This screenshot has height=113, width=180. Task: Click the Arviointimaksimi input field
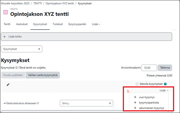149,68
